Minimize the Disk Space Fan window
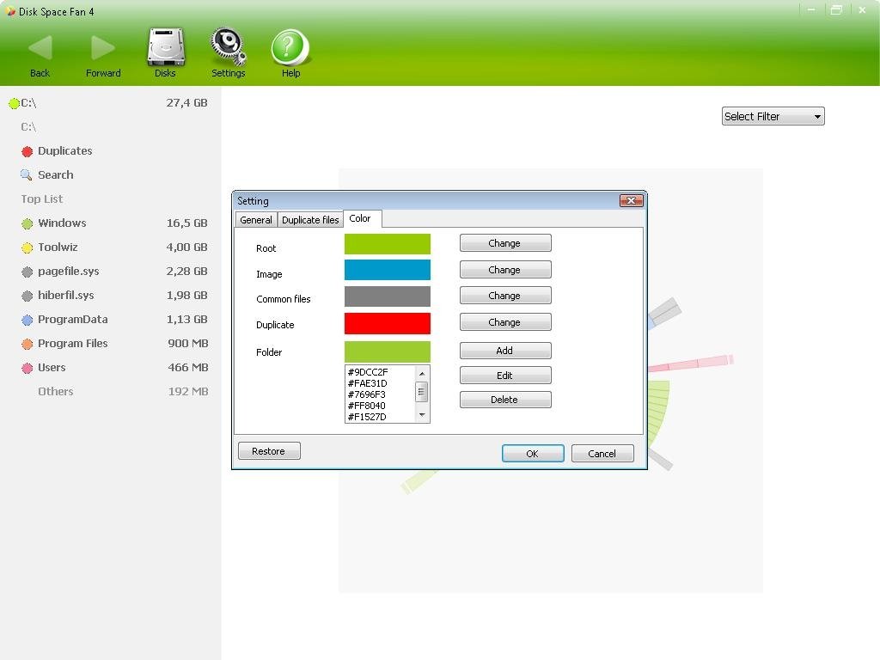 [x=811, y=10]
